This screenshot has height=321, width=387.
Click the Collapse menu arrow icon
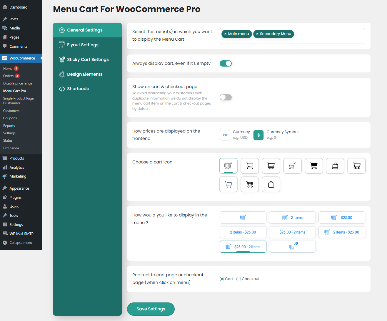[5, 243]
